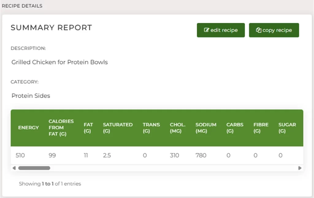The image size is (314, 198).
Task: Sort by the Fat (G) column header
Action: pyautogui.click(x=88, y=128)
